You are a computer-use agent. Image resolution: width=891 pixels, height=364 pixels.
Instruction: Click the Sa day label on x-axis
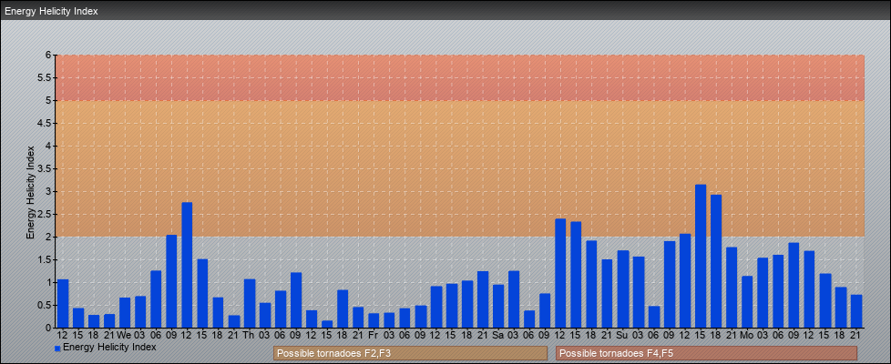pos(498,335)
